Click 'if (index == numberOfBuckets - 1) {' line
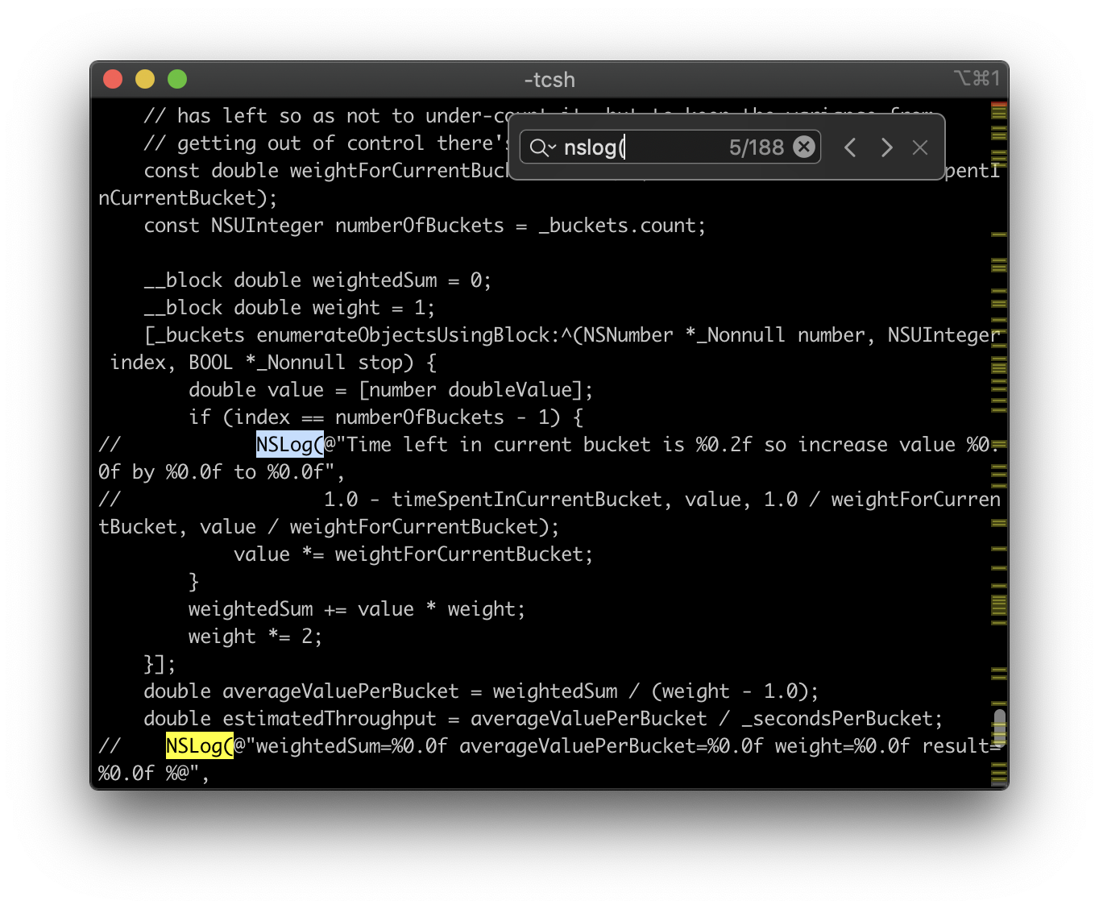1099x909 pixels. [x=386, y=417]
